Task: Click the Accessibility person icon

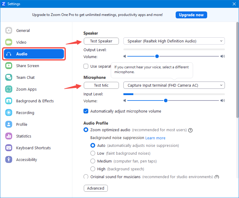Action: [9, 159]
